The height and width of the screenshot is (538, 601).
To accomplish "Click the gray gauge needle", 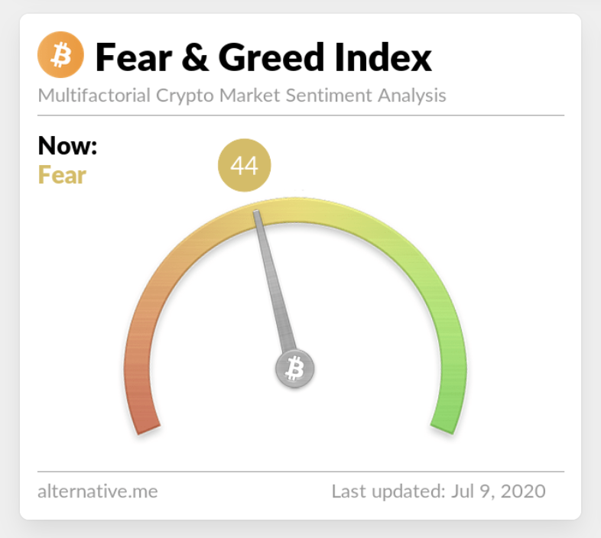I will pos(275,282).
